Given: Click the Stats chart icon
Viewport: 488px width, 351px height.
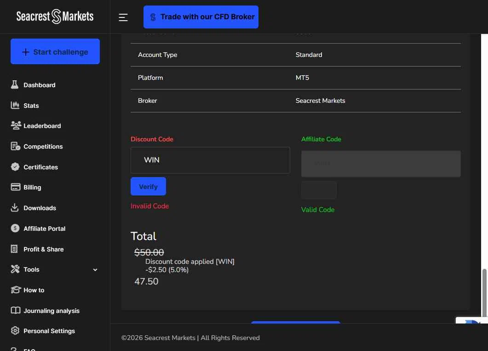Looking at the screenshot, I should coord(15,105).
